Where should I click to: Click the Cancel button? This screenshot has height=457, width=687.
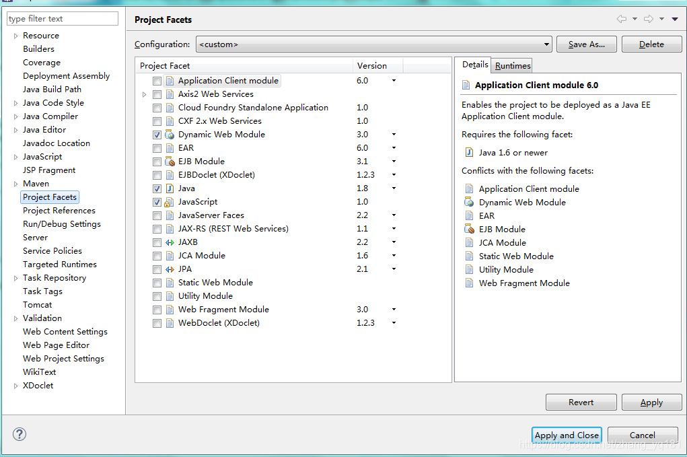pyautogui.click(x=643, y=435)
